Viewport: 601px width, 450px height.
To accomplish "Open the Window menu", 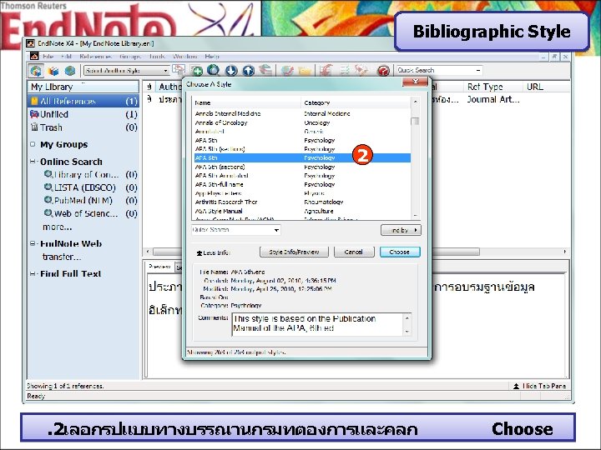I will pos(184,57).
